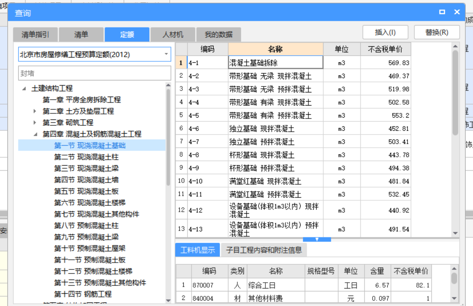The height and width of the screenshot is (306, 473).
Task: Select quota row 4-1 混凝土基础拆除
Action: click(293, 63)
